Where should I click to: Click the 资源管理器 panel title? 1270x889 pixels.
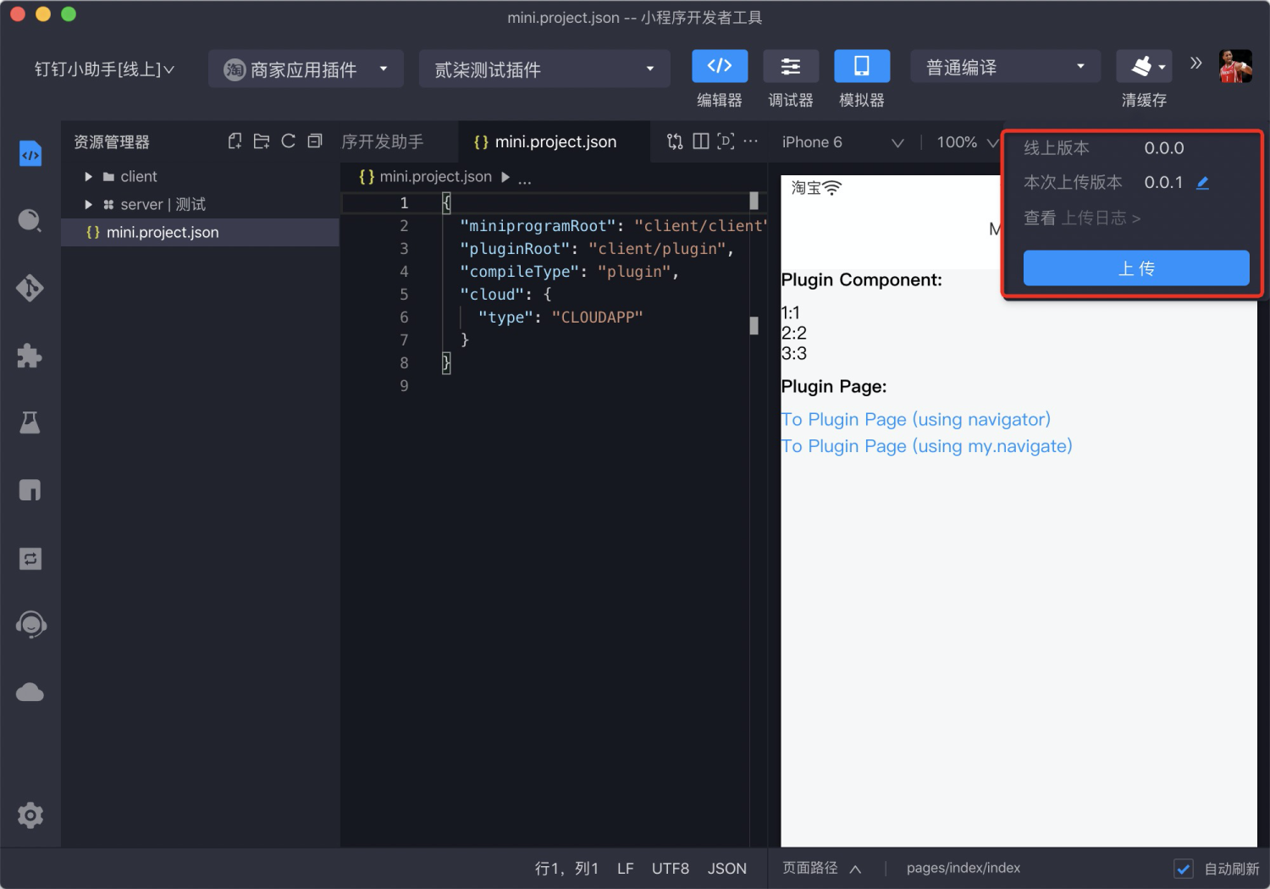click(112, 142)
